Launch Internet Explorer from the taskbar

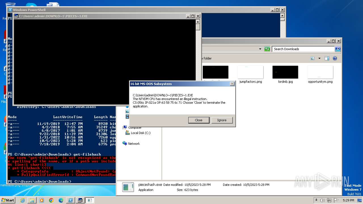[22, 200]
